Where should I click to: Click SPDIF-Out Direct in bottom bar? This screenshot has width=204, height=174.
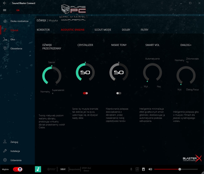click(x=86, y=169)
